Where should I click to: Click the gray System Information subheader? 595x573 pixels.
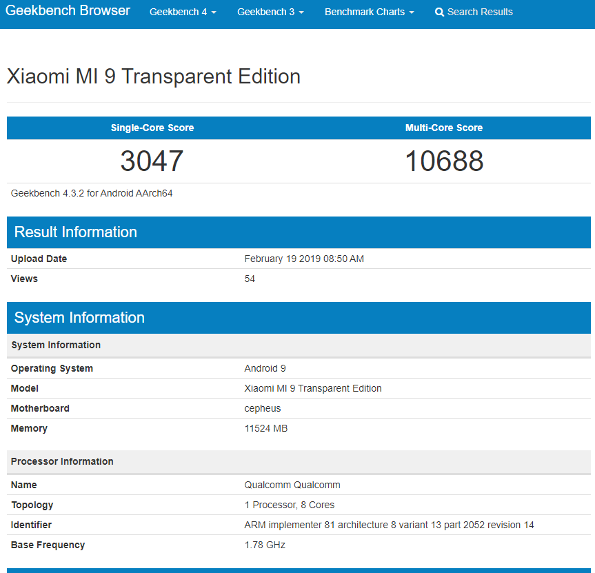pos(299,345)
